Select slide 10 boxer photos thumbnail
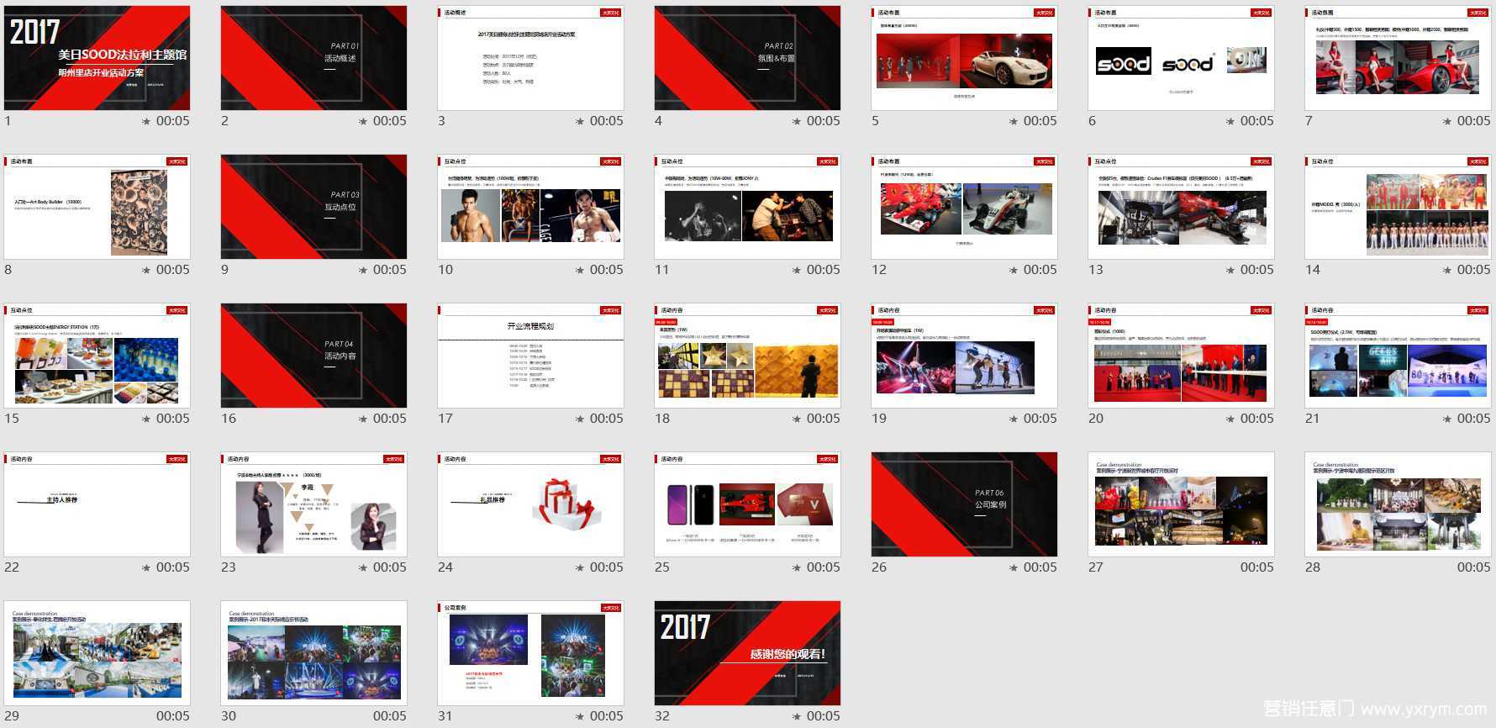Viewport: 1496px width, 728px height. point(531,207)
